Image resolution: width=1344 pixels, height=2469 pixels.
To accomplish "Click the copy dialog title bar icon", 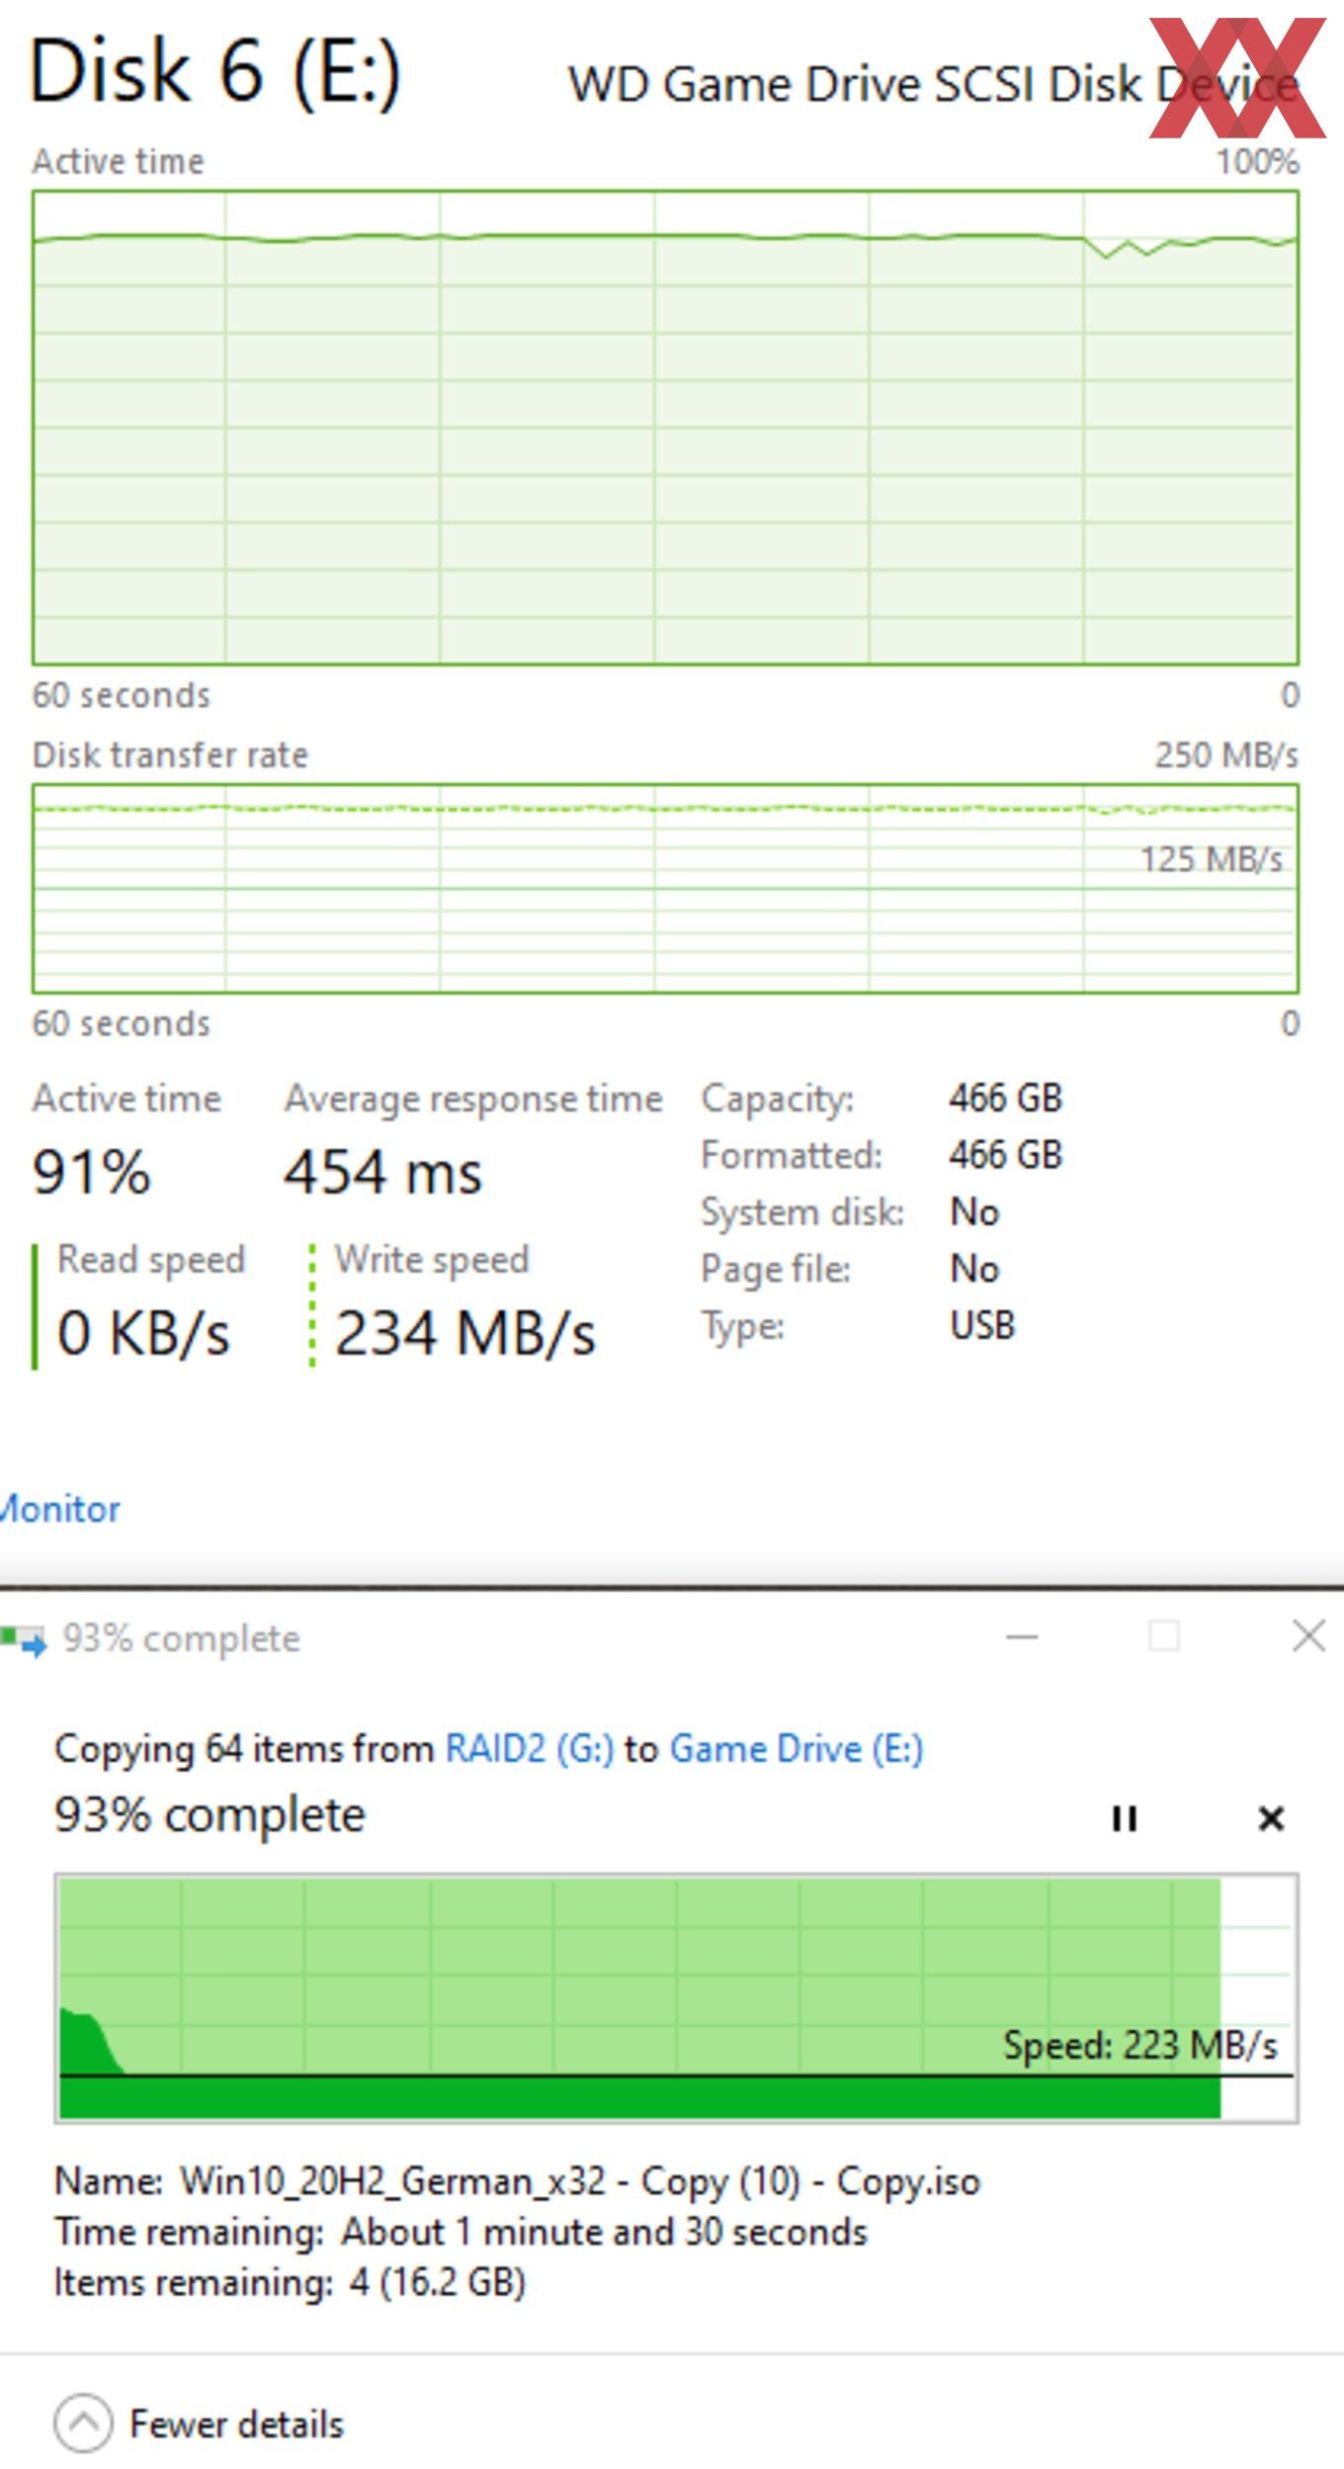I will click(x=24, y=1640).
